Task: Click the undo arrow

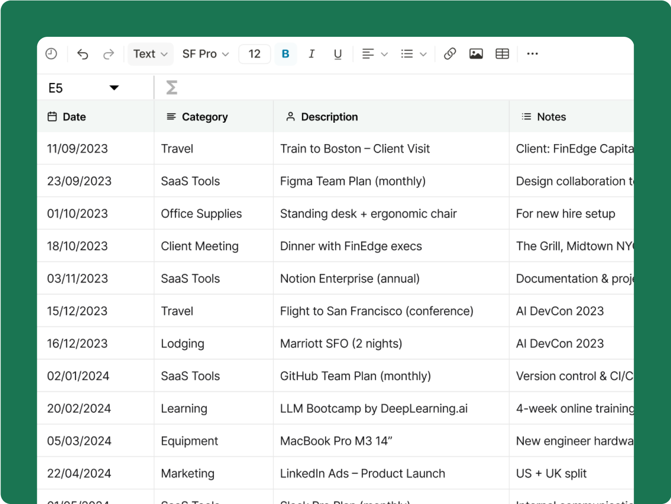Action: click(x=82, y=54)
